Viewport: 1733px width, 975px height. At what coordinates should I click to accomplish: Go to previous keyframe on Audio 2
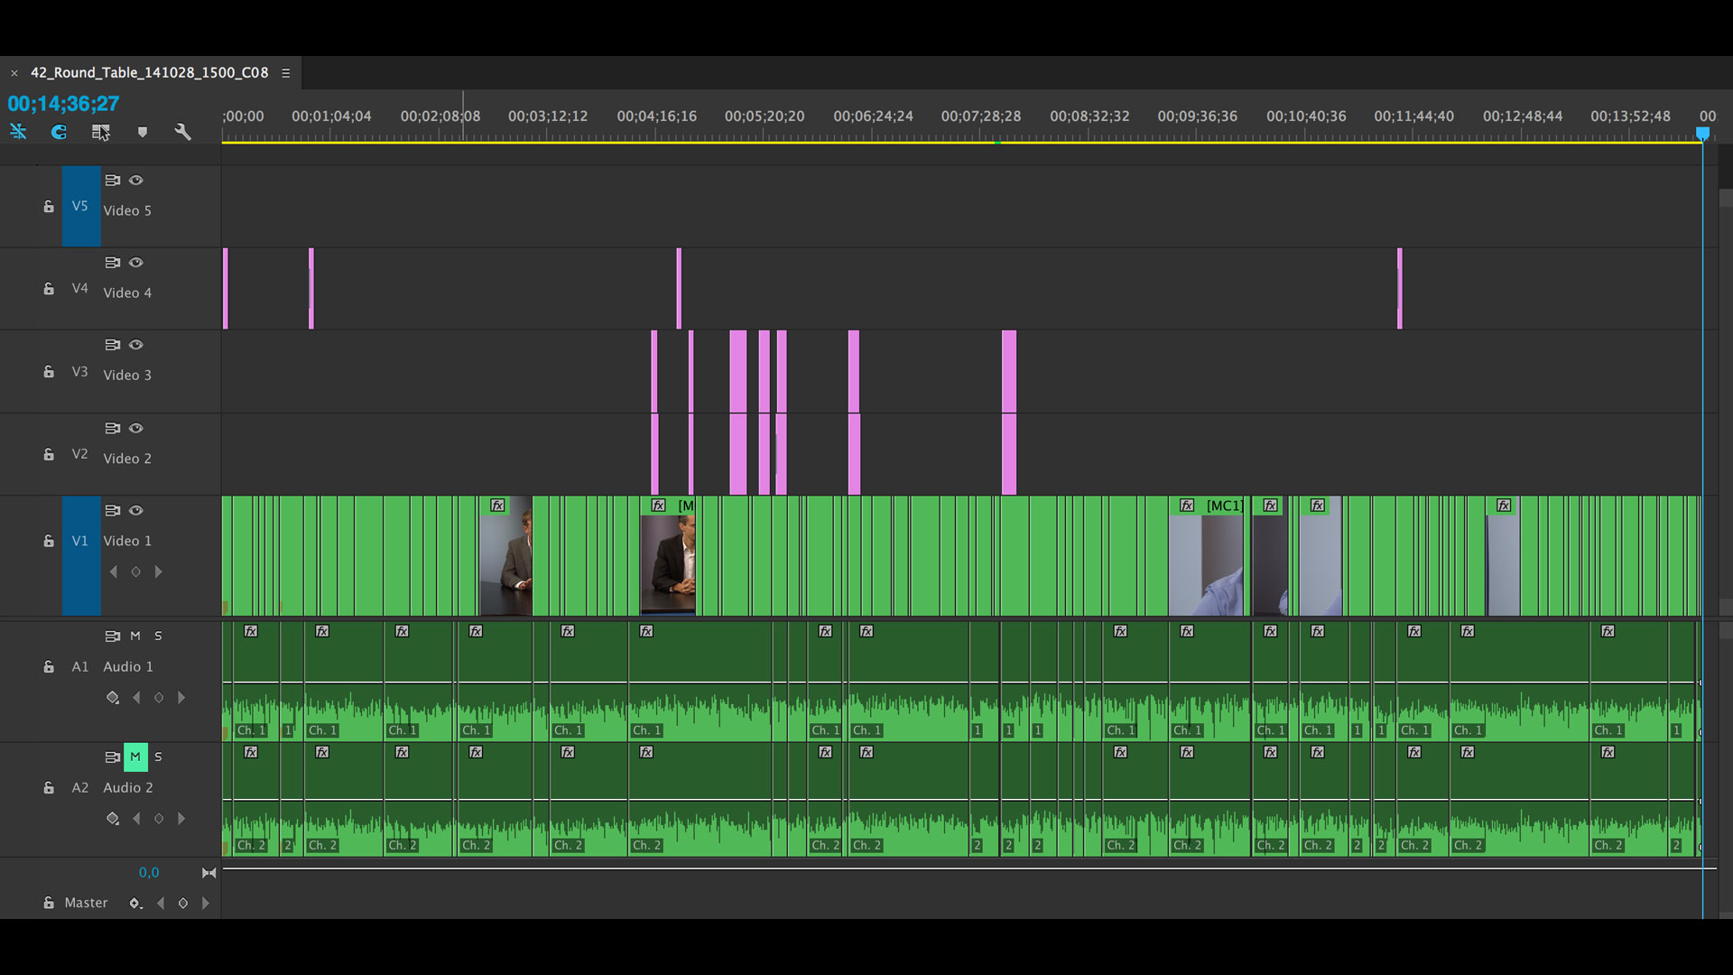click(136, 819)
